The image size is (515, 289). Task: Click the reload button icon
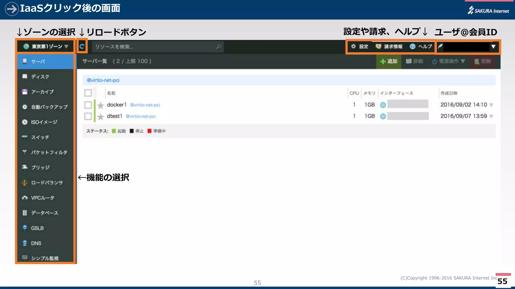(82, 46)
